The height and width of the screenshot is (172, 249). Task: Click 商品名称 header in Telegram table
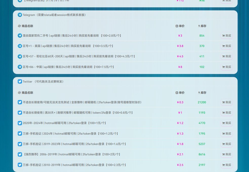point(25,26)
